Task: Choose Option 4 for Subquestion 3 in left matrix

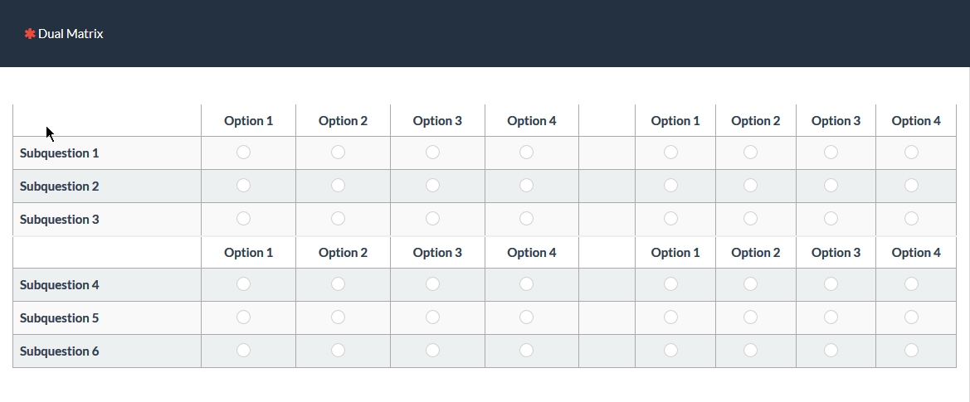Action: coord(526,218)
